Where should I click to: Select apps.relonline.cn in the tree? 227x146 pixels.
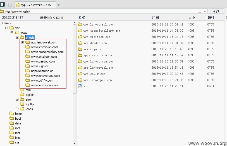(x=42, y=71)
